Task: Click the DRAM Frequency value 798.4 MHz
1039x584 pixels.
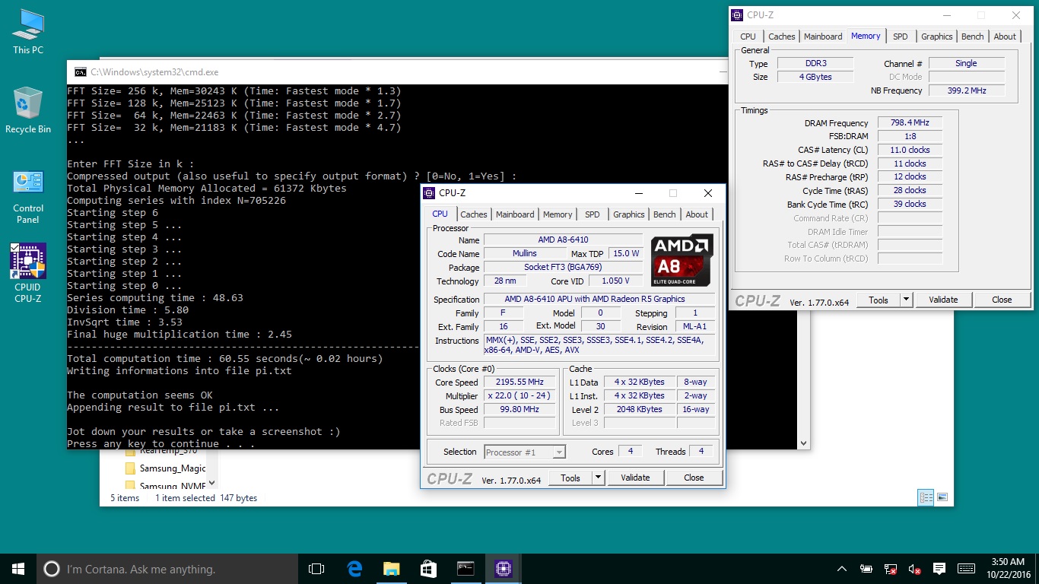Action: (x=909, y=122)
